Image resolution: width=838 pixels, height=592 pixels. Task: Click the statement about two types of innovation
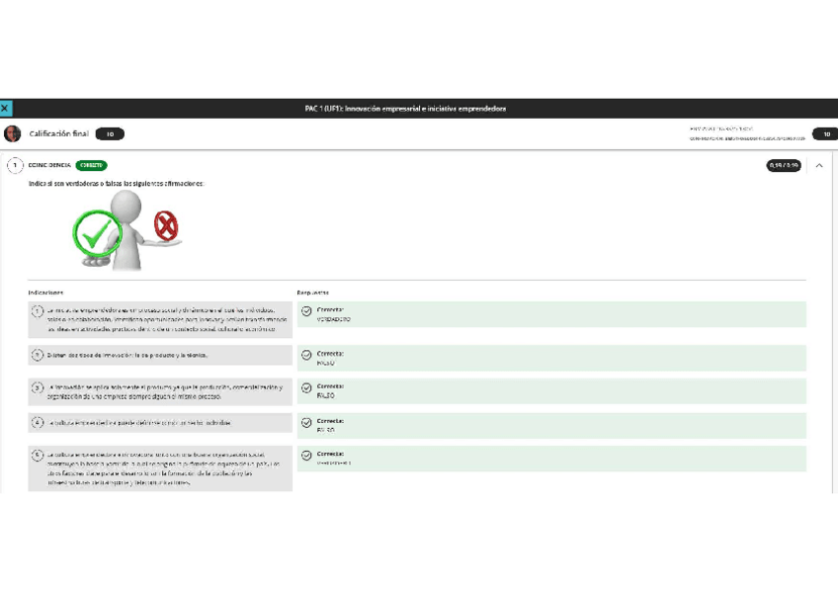[127, 355]
